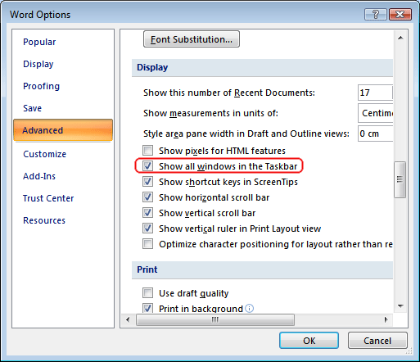Click the horizontal scrollbar right arrow
This screenshot has height=362, width=420.
(x=386, y=319)
